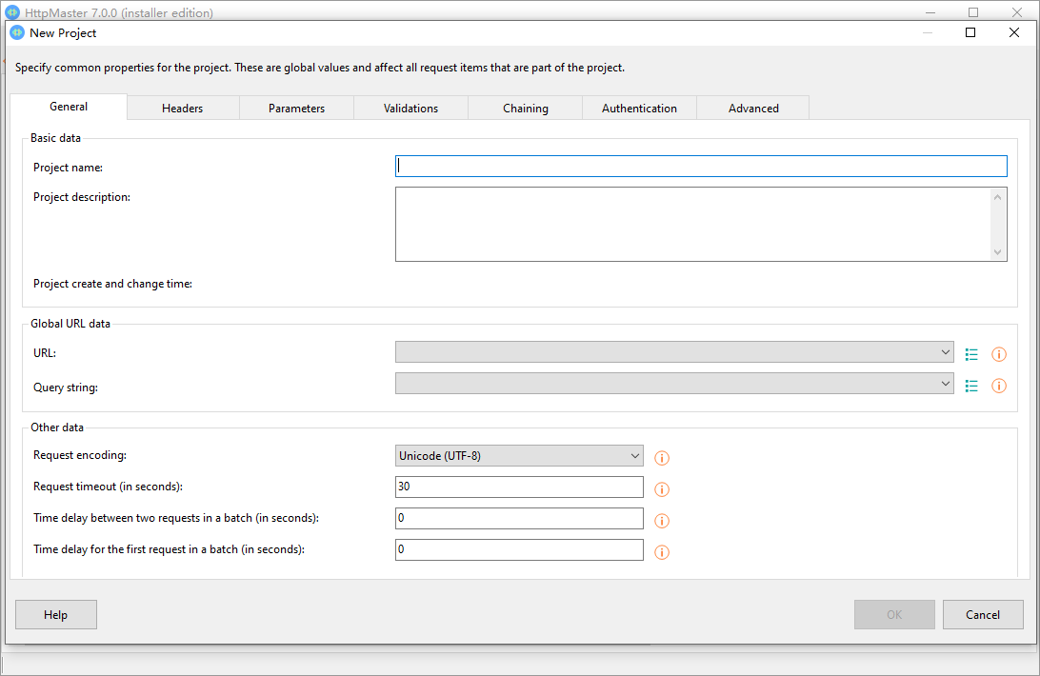The height and width of the screenshot is (676, 1040).
Task: Open Query string list editor icon
Action: 971,386
